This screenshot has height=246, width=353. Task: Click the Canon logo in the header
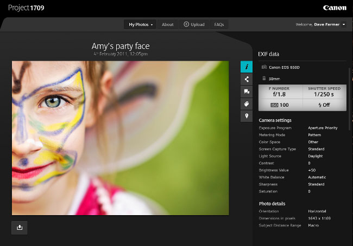click(x=334, y=8)
